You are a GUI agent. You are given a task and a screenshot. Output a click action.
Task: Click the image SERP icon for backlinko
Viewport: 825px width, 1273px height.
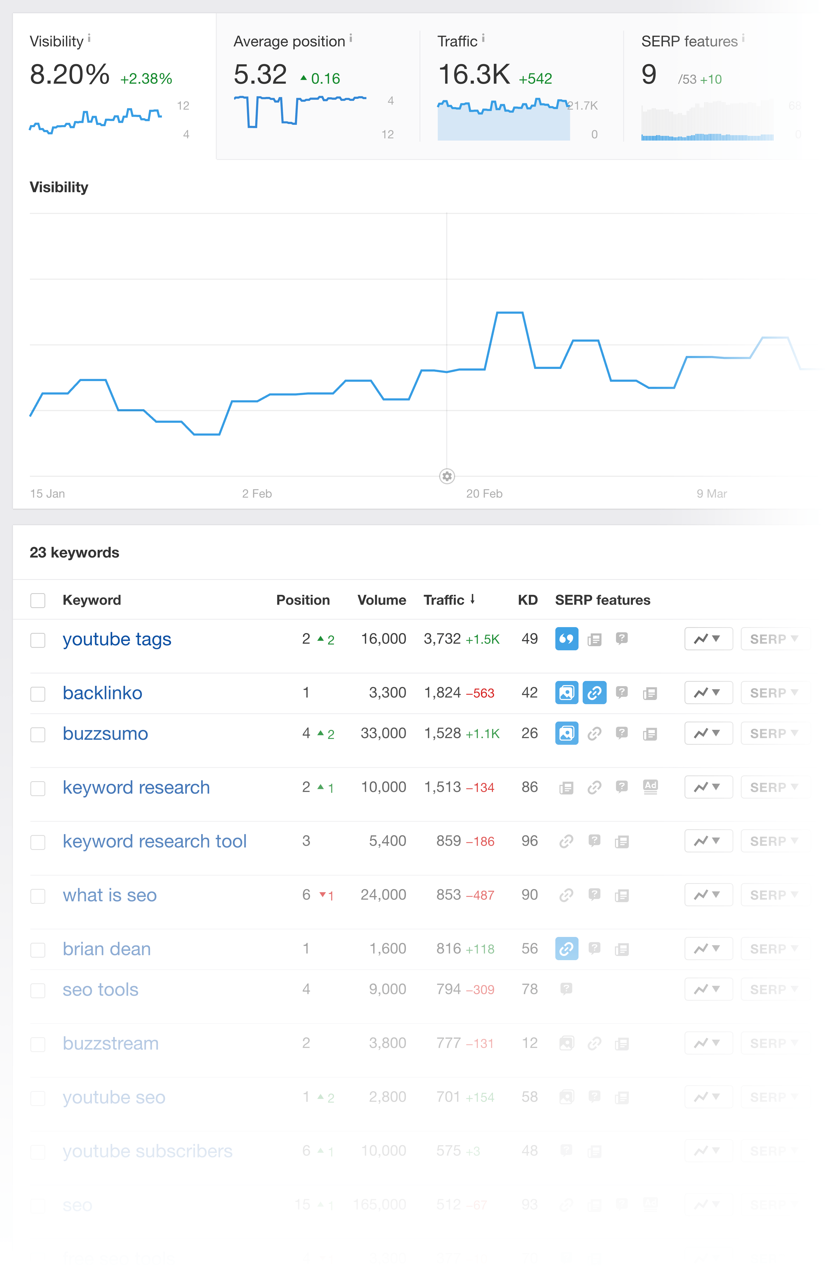coord(566,691)
